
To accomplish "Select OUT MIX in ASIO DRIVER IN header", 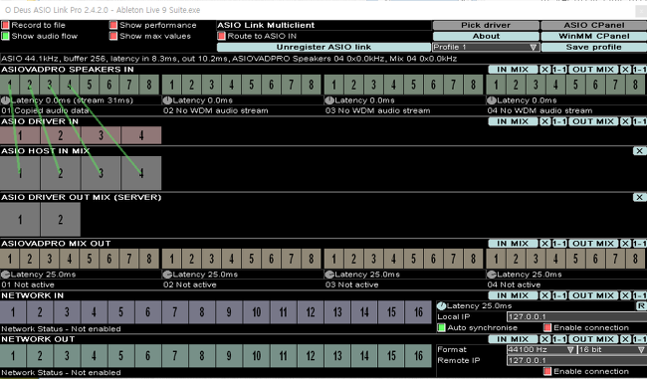I will point(593,121).
